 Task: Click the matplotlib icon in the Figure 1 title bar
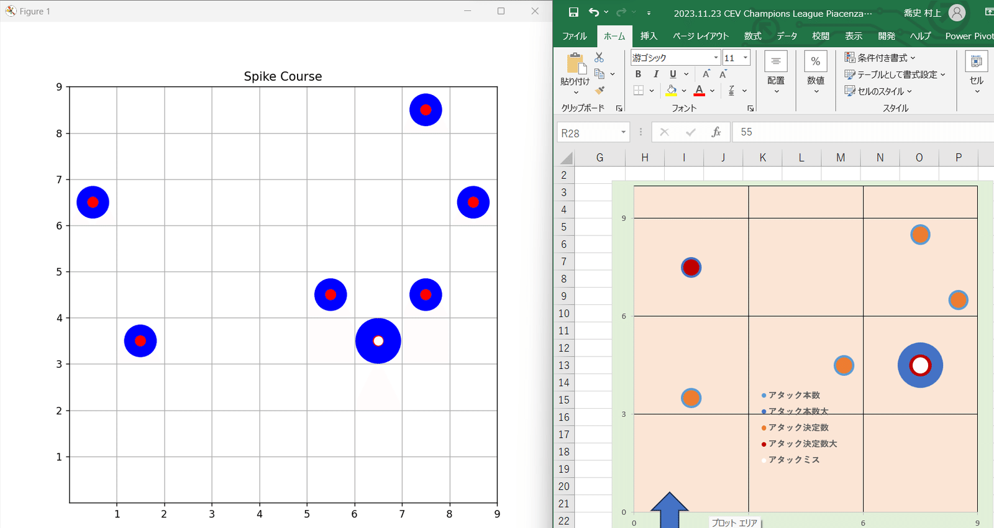point(11,11)
